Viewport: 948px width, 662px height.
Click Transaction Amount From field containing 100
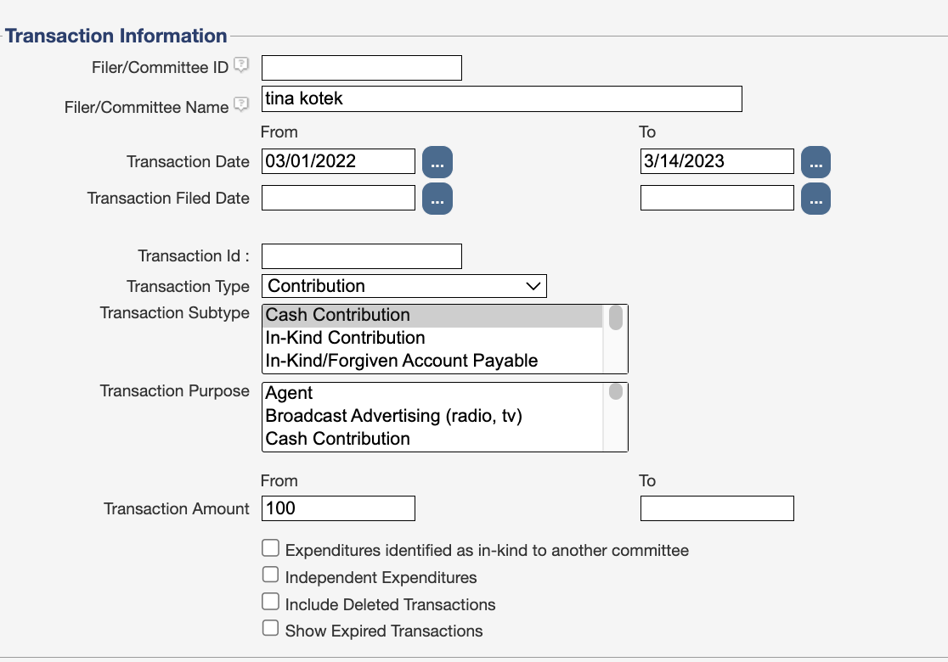(338, 508)
